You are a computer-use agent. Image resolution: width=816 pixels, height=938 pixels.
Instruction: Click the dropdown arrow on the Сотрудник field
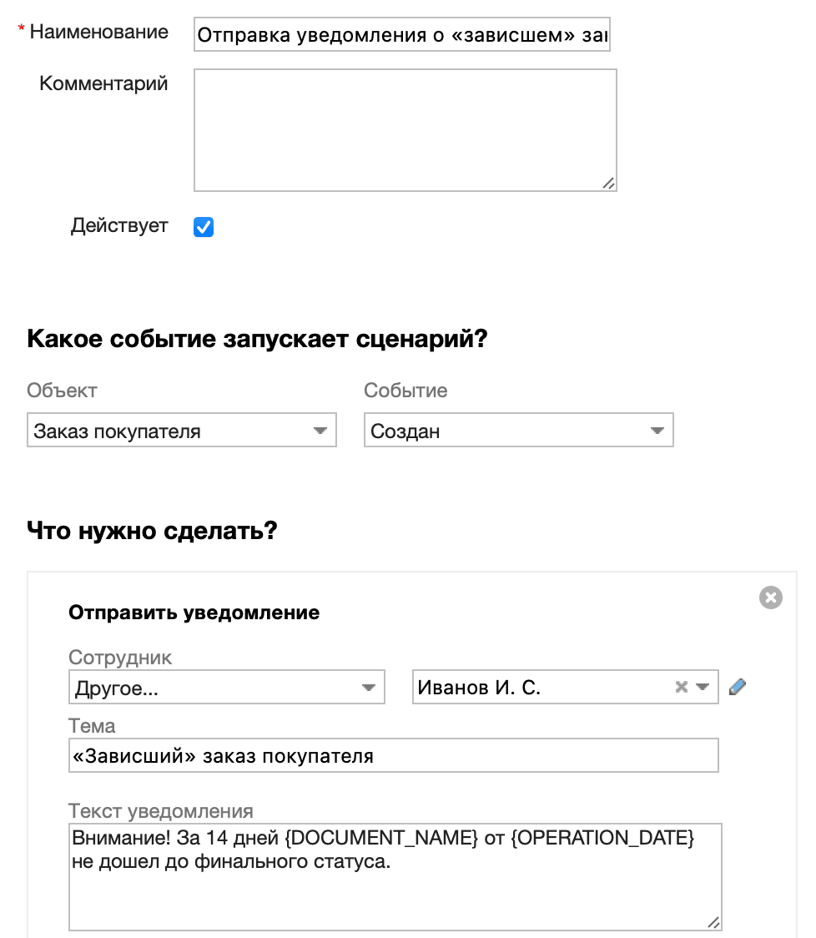(x=370, y=686)
